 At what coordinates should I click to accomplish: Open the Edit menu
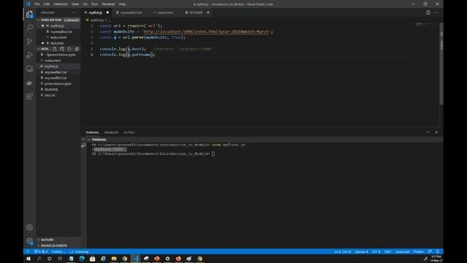tap(47, 4)
